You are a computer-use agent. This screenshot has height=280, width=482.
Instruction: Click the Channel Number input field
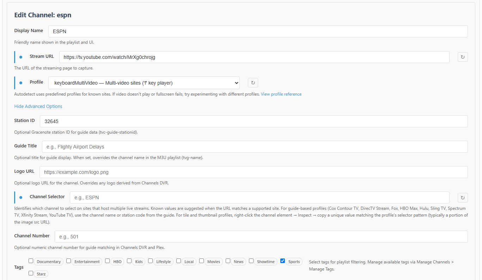pyautogui.click(x=261, y=237)
